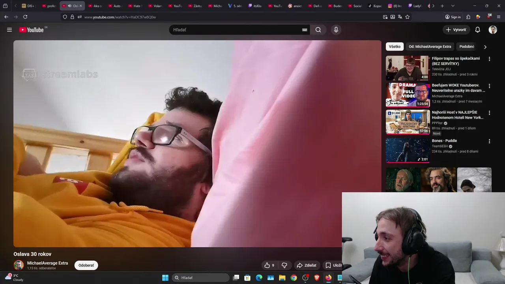
Task: Share the video with Zdieľať
Action: [x=307, y=265]
